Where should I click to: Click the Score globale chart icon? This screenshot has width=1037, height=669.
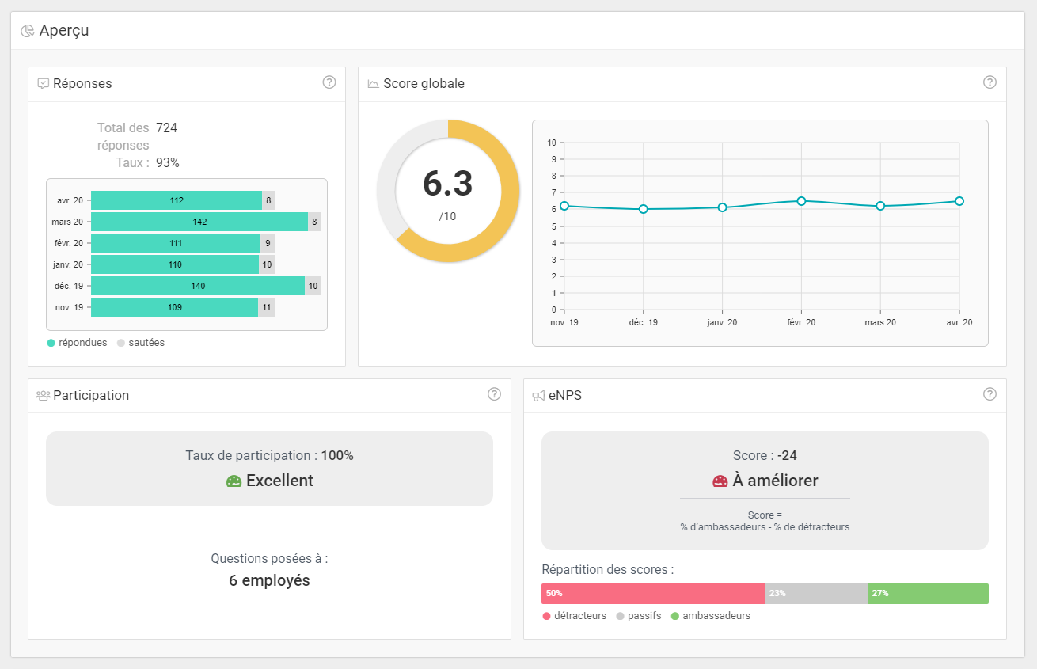pyautogui.click(x=374, y=84)
